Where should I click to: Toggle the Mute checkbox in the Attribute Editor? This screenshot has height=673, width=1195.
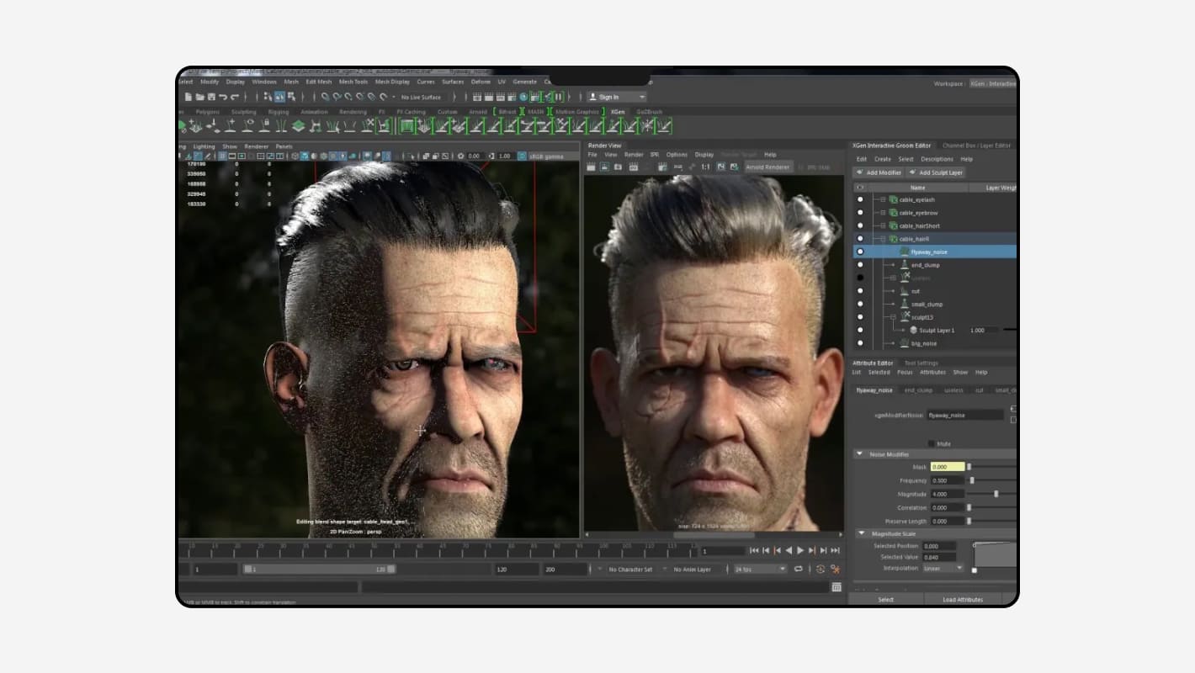(x=931, y=443)
